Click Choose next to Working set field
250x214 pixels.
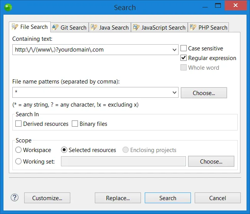tap(211, 161)
